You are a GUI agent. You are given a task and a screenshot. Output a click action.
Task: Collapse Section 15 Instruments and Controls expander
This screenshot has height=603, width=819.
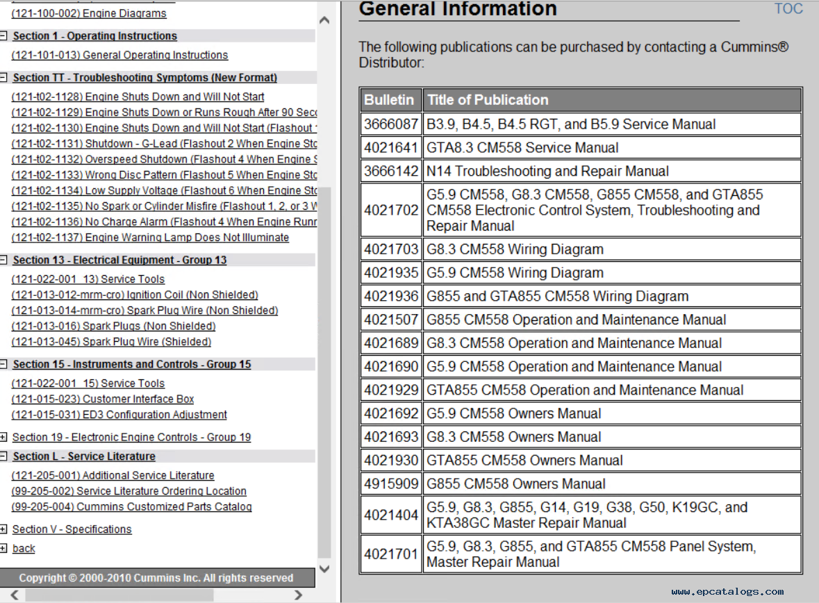coord(3,364)
